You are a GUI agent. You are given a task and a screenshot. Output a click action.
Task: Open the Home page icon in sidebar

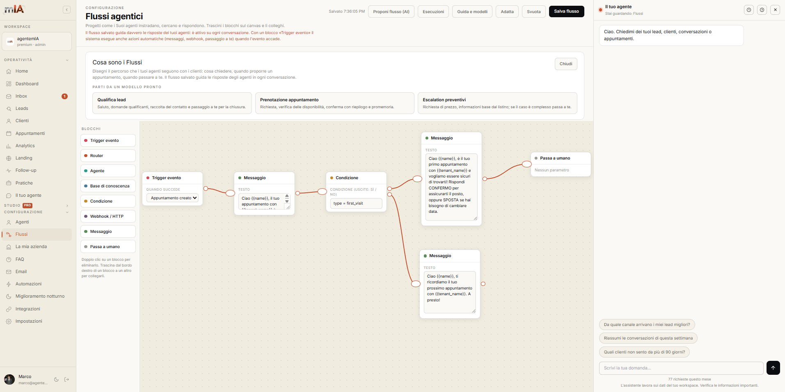pos(9,71)
